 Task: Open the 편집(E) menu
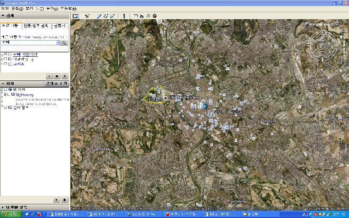pos(15,8)
